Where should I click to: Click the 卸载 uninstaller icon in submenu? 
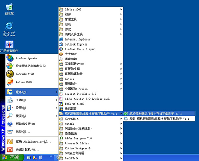[x=125, y=119]
